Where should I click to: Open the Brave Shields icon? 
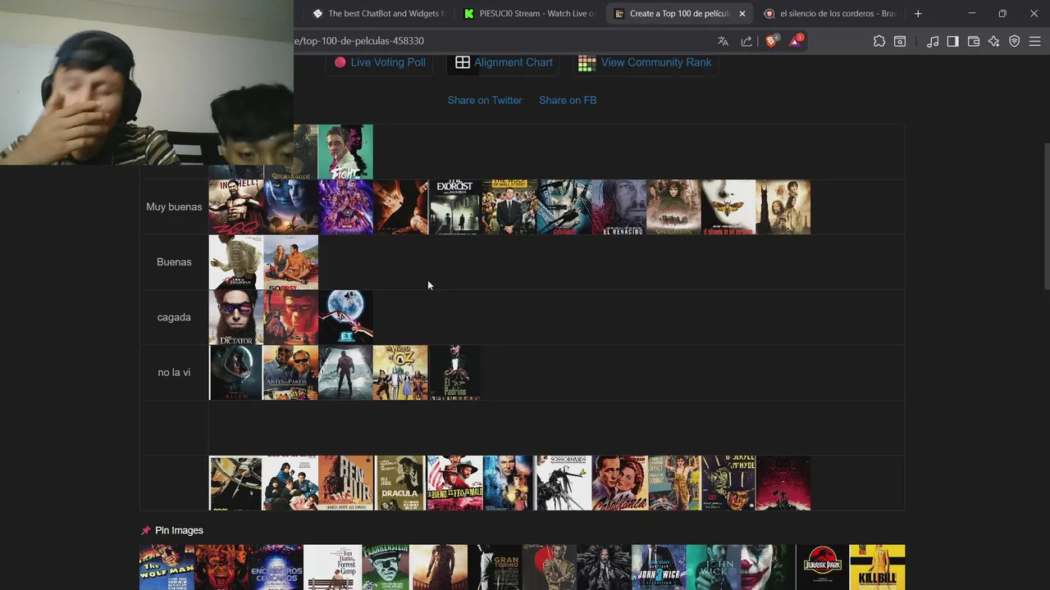772,41
